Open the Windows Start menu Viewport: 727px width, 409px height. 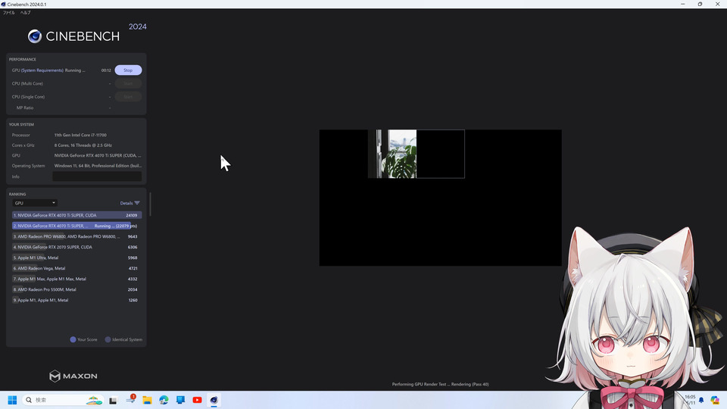(12, 400)
